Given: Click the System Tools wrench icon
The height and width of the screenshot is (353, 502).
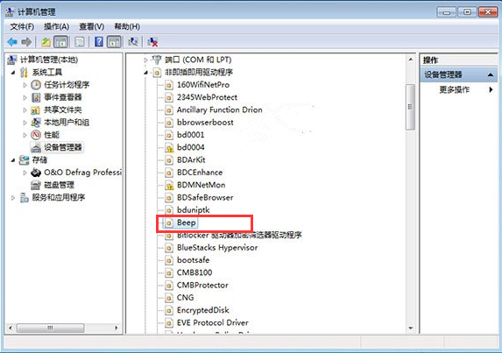Looking at the screenshot, I should (x=24, y=73).
